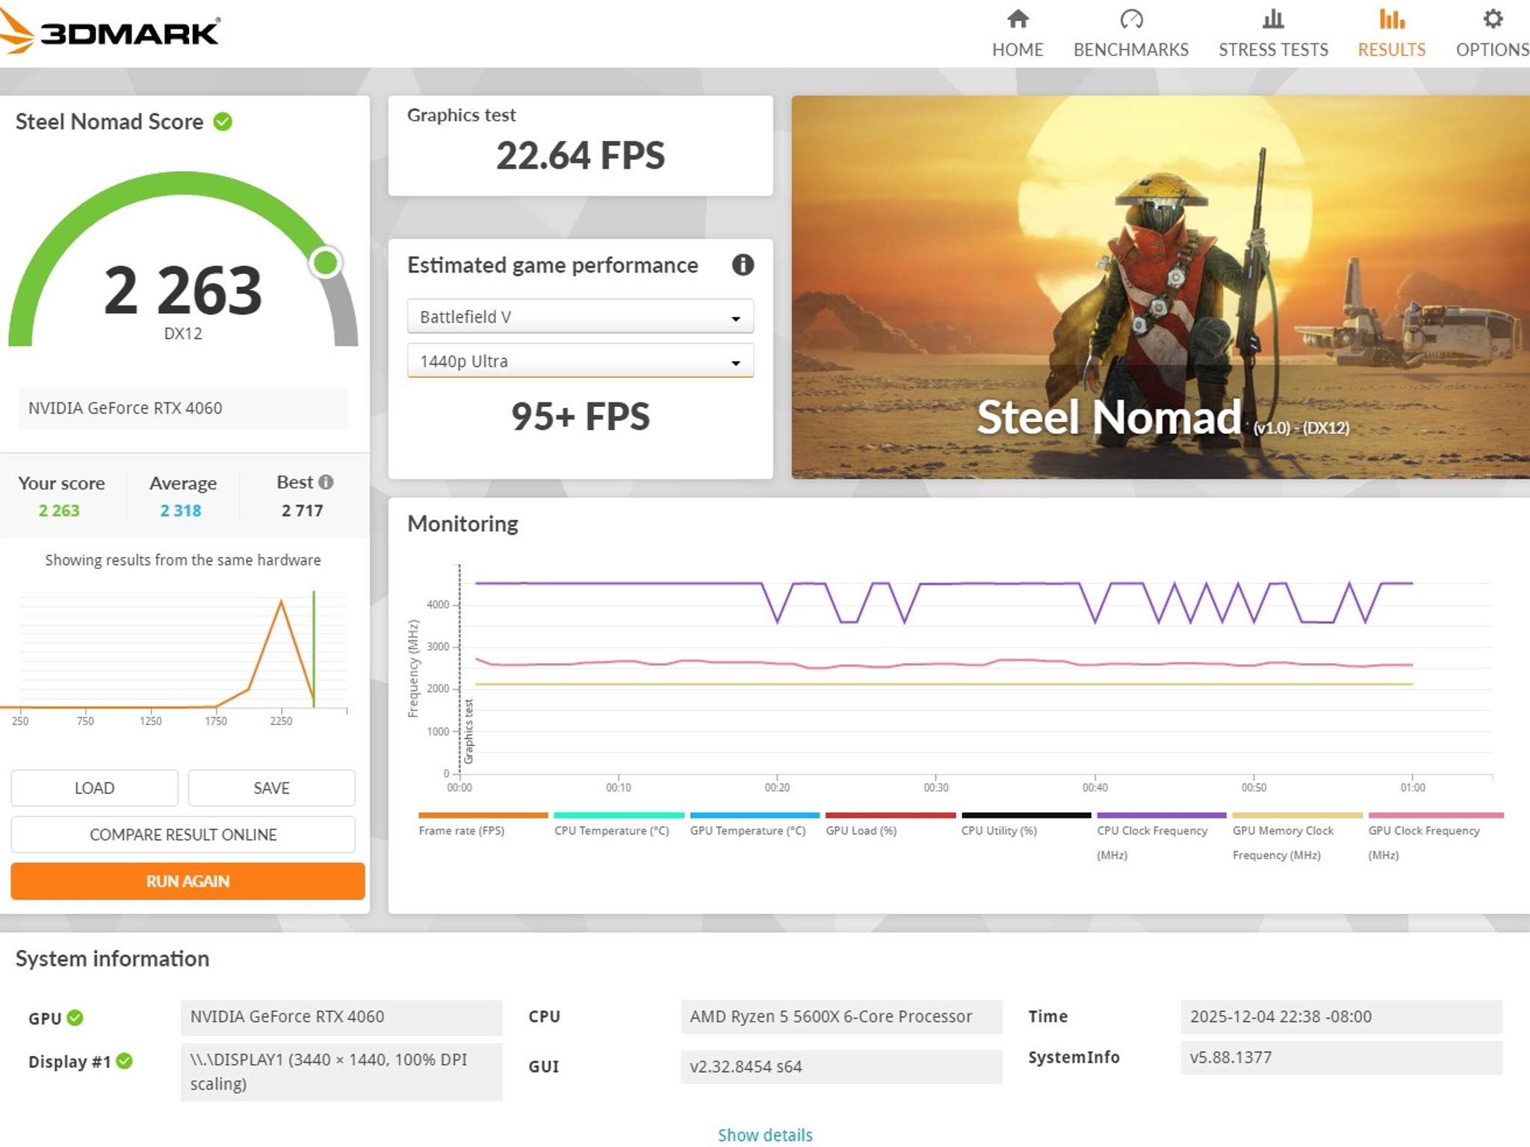Click the Steel Nomad Score verification badge

222,122
